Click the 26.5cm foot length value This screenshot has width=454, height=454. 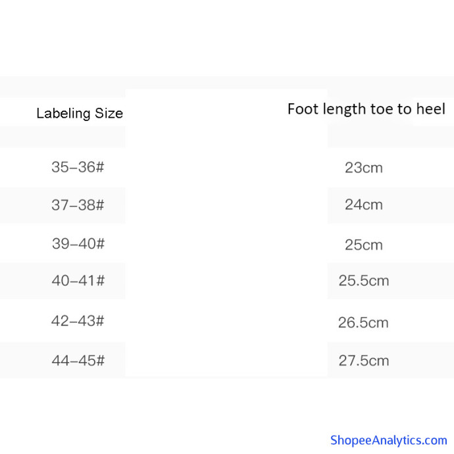tap(363, 323)
